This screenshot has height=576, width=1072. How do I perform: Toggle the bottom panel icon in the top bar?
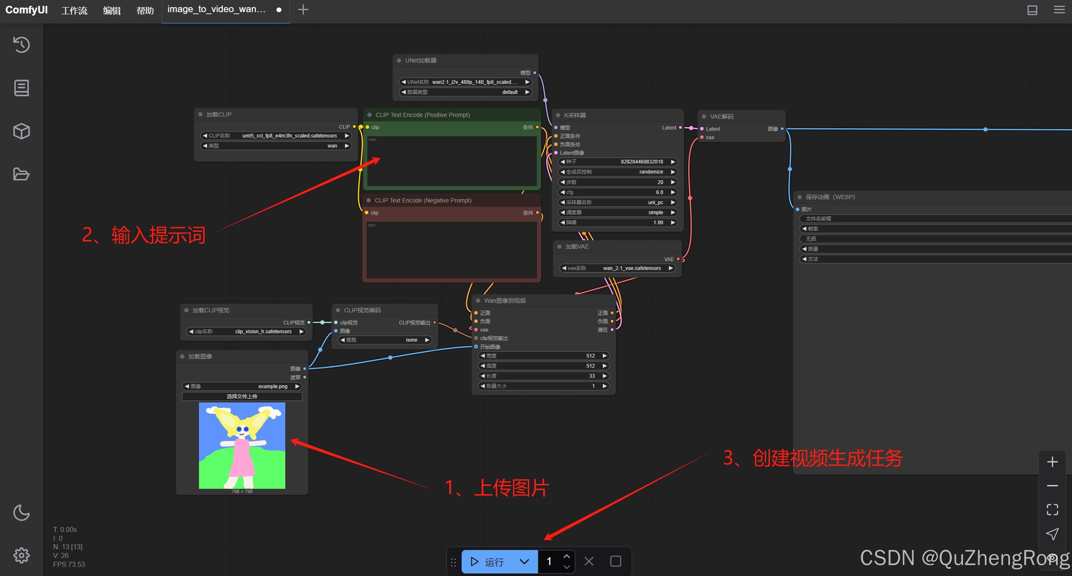1032,10
